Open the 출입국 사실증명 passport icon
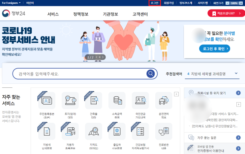This screenshot has width=245, height=154. [x=117, y=131]
